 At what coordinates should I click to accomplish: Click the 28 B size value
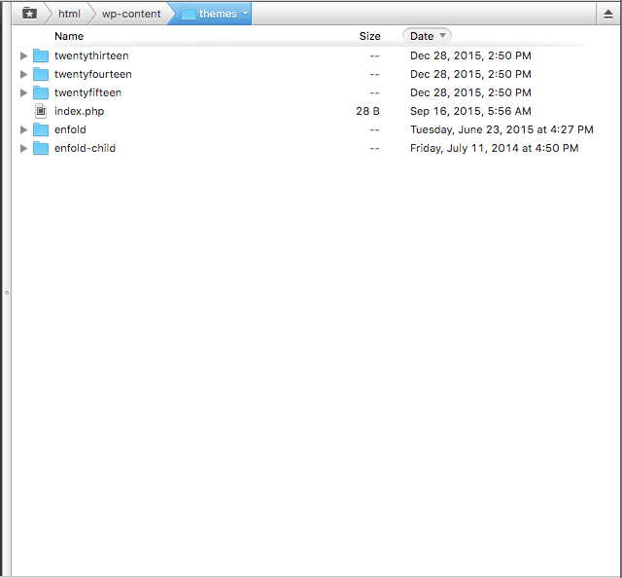(367, 111)
